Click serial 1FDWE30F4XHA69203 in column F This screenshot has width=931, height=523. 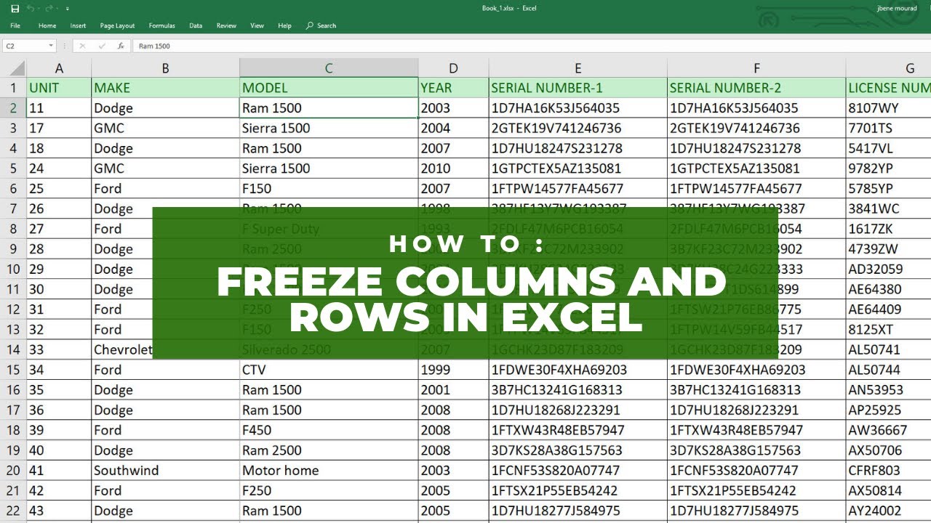[x=756, y=370]
